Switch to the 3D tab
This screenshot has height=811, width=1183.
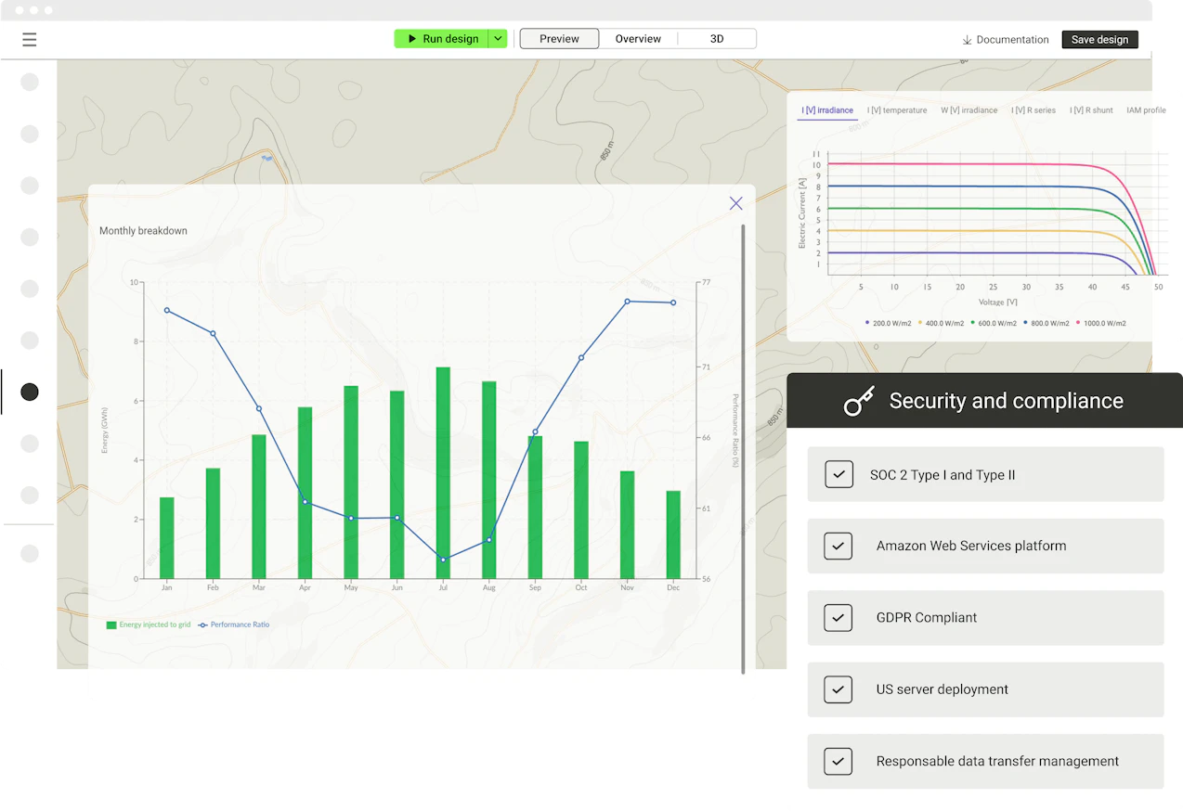click(x=717, y=39)
